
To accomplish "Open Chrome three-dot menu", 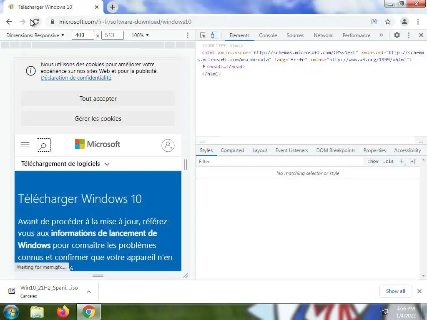I will 418,22.
